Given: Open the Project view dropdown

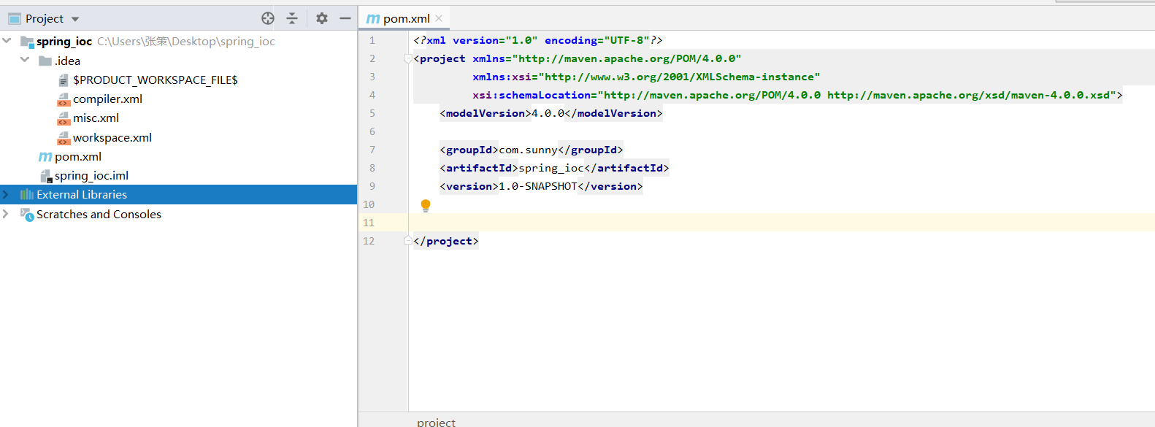Looking at the screenshot, I should tap(75, 19).
